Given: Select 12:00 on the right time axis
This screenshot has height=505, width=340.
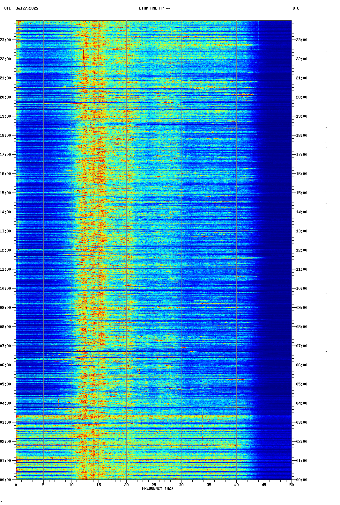Looking at the screenshot, I should [x=302, y=250].
